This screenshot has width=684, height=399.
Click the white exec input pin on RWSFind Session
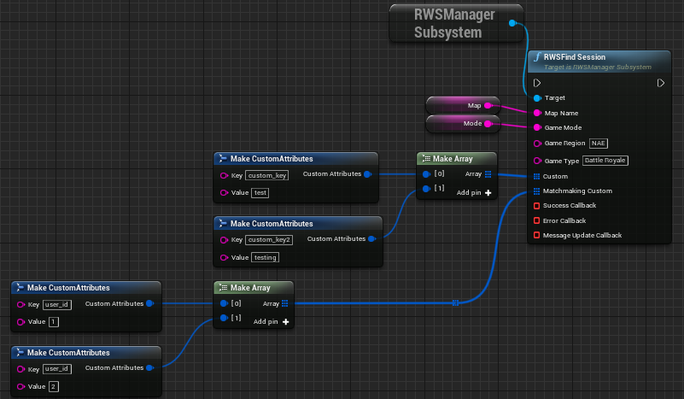(536, 83)
